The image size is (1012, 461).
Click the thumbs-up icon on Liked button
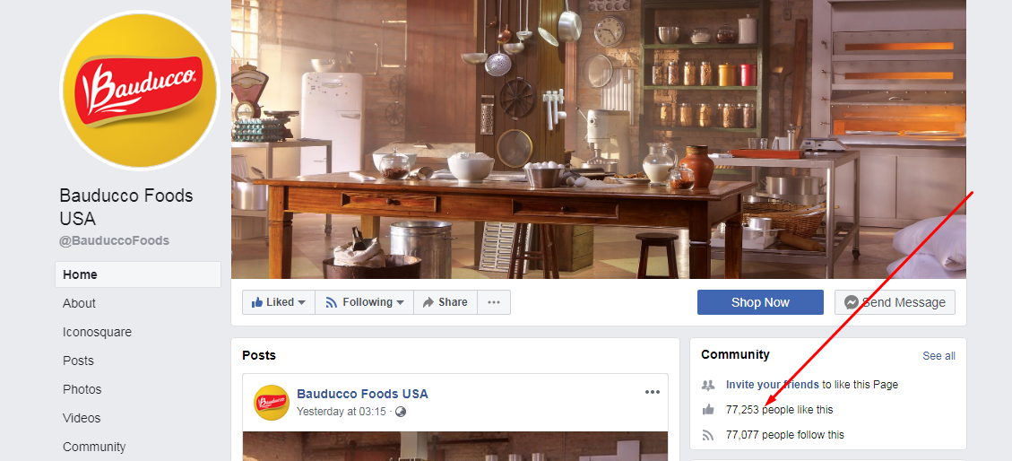pyautogui.click(x=257, y=302)
